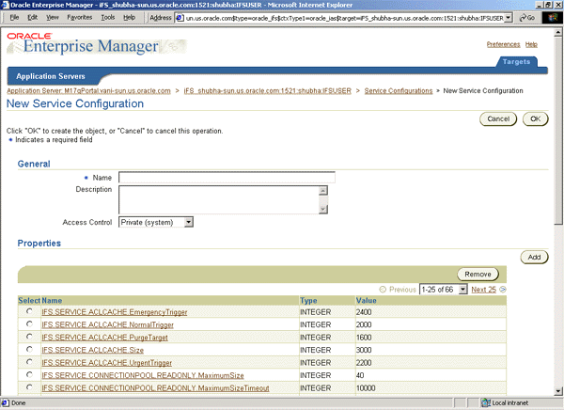Open the browser Help menu

[129, 17]
